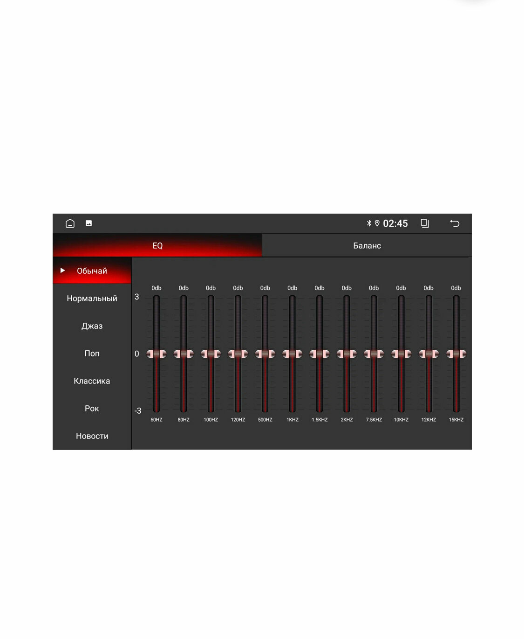Click the 7.5KHZ slider knob
Image resolution: width=524 pixels, height=639 pixels.
374,354
